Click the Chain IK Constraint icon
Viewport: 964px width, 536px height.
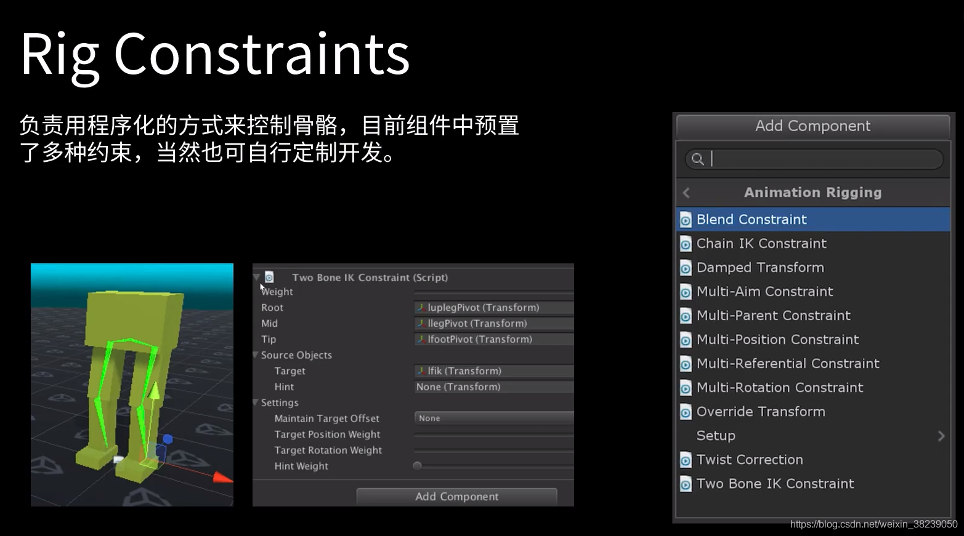click(685, 244)
